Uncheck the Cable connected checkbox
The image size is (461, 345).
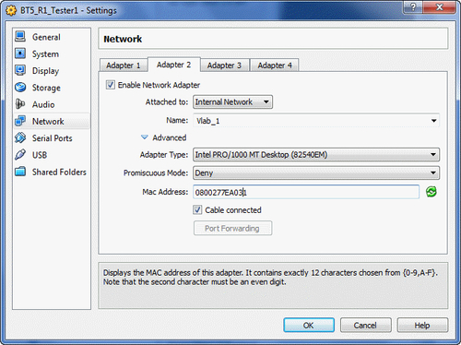[197, 210]
